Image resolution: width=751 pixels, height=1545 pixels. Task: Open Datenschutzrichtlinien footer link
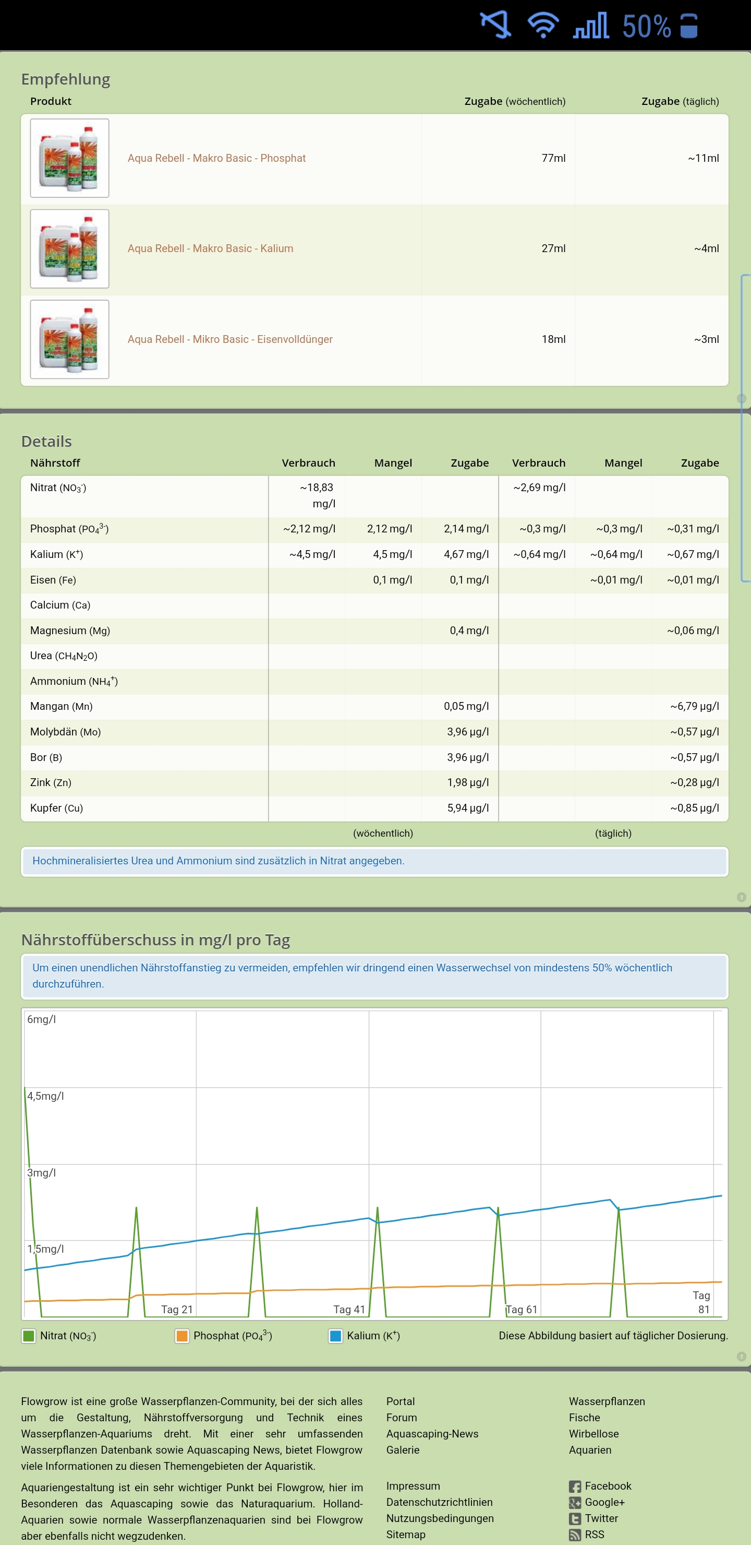point(439,1502)
